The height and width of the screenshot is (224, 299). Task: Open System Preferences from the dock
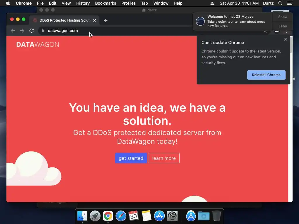coord(172,216)
